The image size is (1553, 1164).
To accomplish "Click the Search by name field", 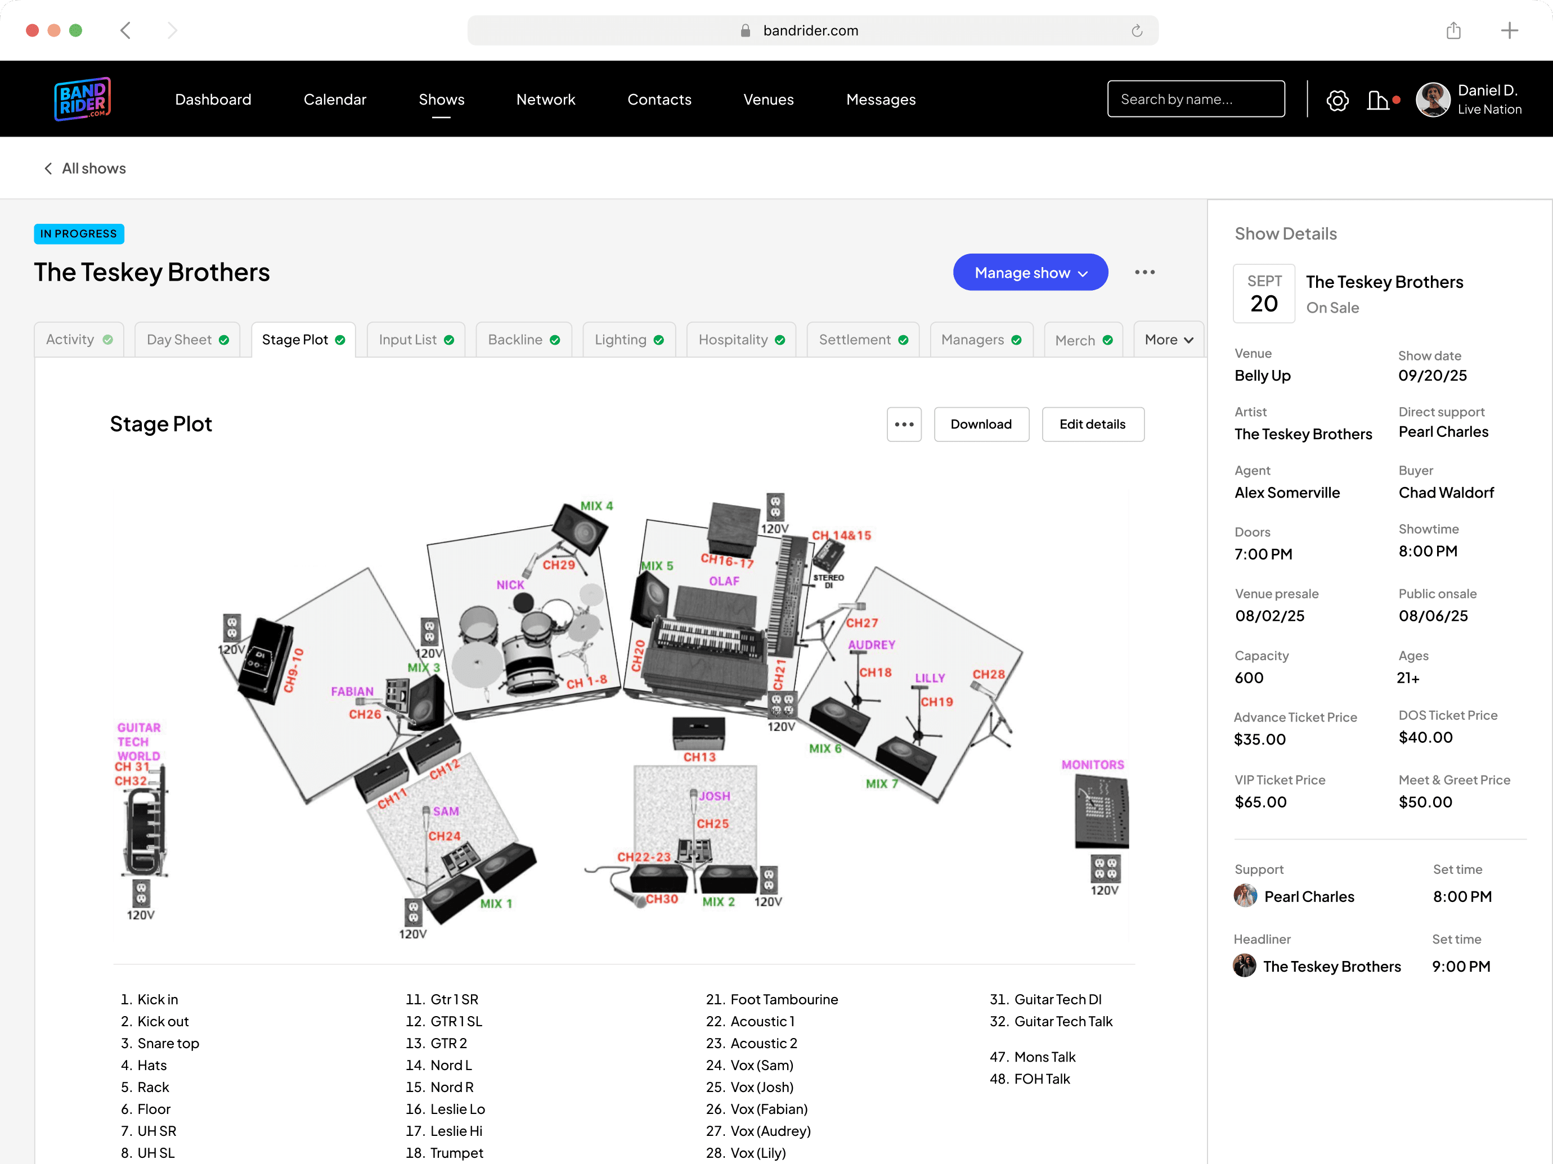I will [x=1196, y=99].
